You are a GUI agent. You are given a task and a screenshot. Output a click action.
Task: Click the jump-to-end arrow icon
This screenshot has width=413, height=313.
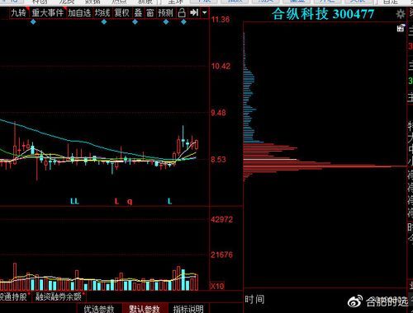pyautogui.click(x=194, y=12)
